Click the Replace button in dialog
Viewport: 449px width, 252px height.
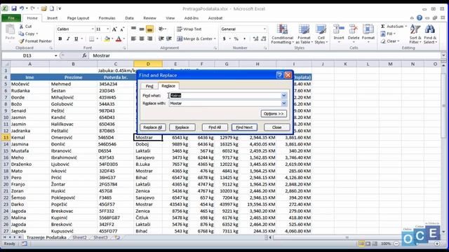182,127
